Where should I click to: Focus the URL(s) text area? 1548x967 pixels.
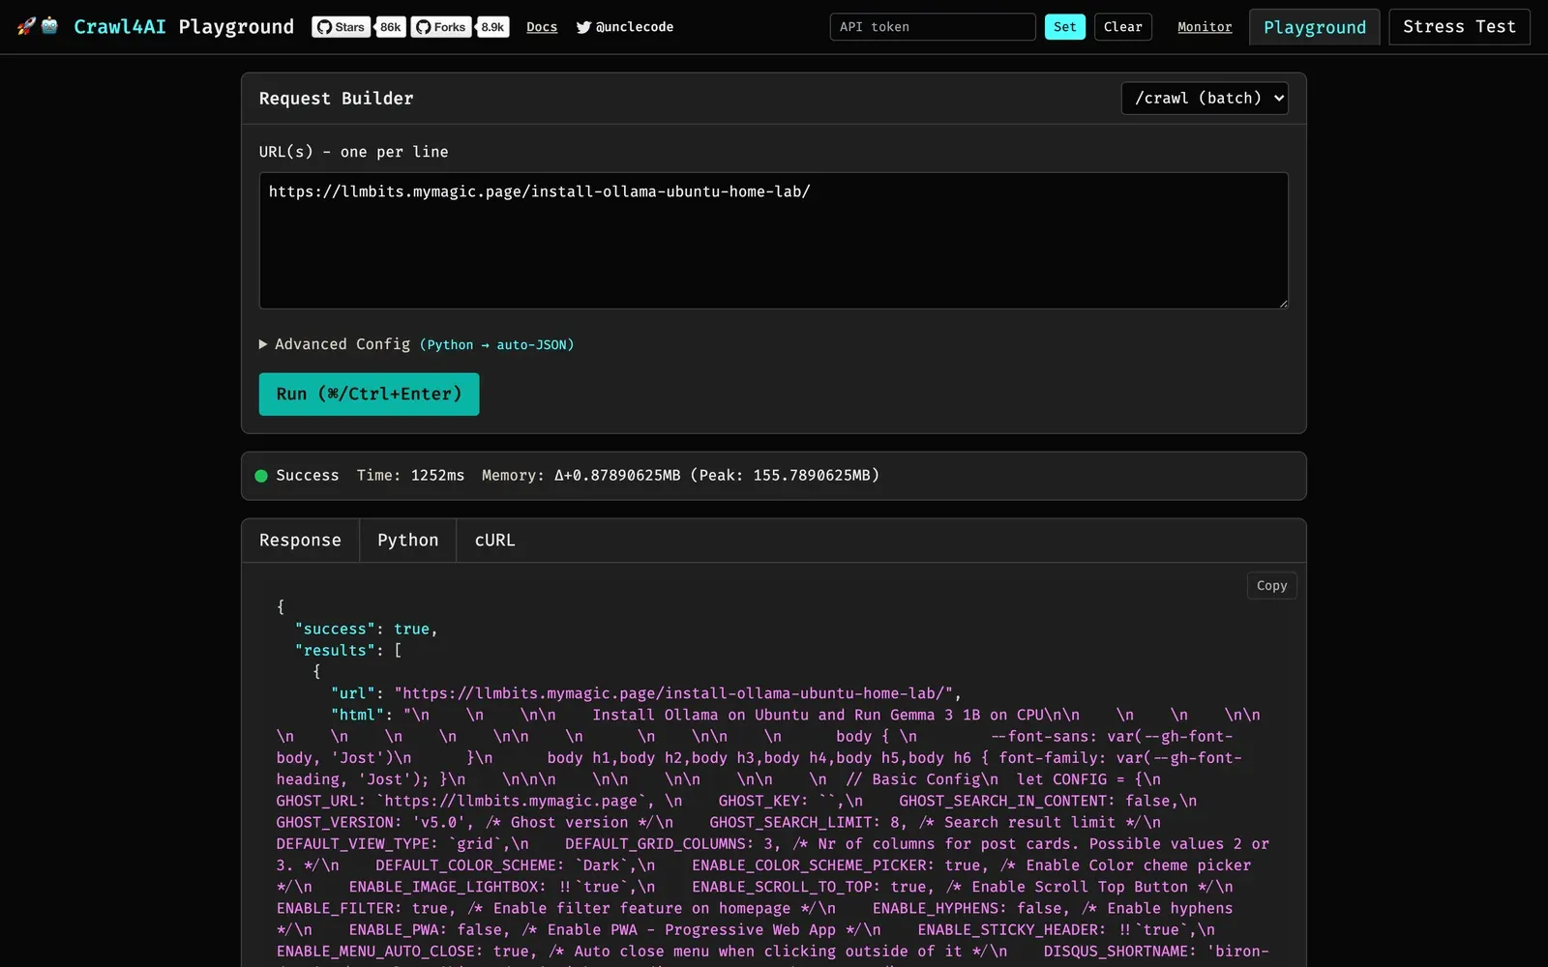click(774, 241)
